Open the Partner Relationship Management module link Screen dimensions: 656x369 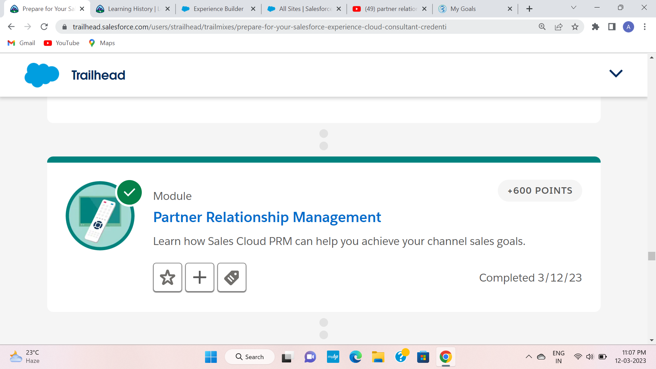pos(267,217)
